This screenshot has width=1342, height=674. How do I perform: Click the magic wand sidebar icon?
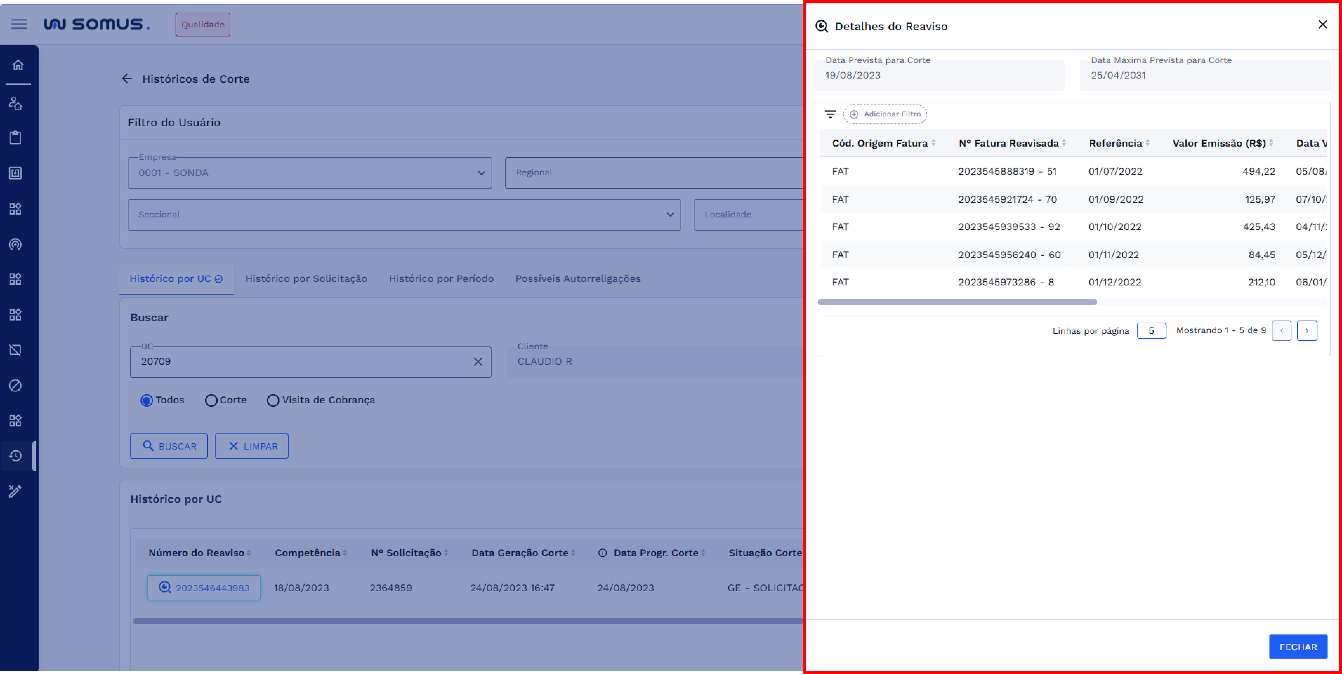pyautogui.click(x=16, y=491)
